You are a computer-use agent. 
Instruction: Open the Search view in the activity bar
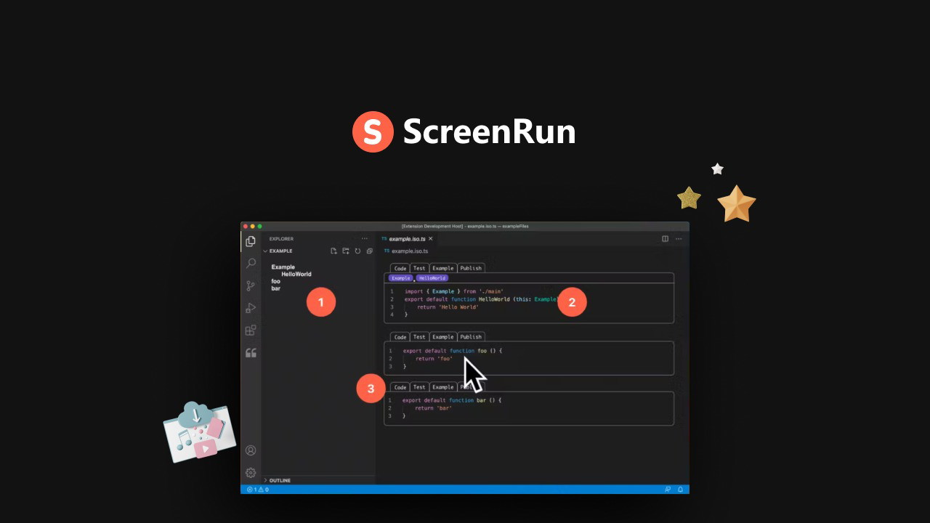click(x=251, y=263)
